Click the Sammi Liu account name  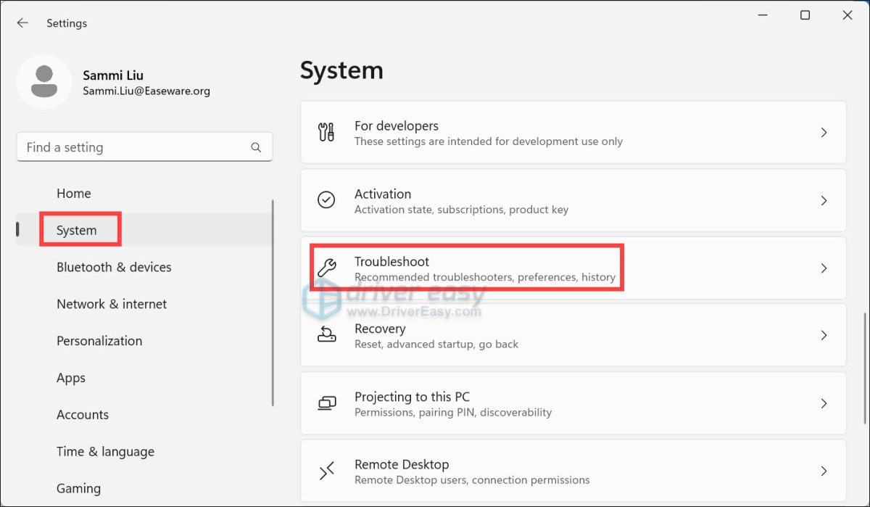[x=113, y=75]
